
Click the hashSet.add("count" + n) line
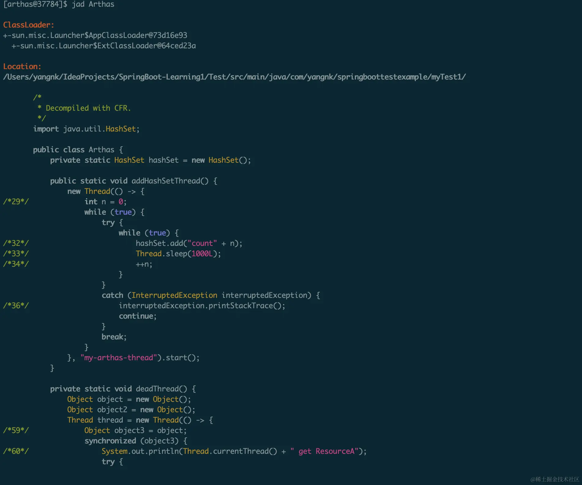coord(189,243)
